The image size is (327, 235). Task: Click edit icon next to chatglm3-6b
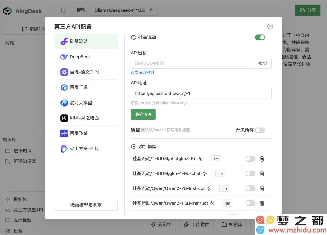click(201, 159)
